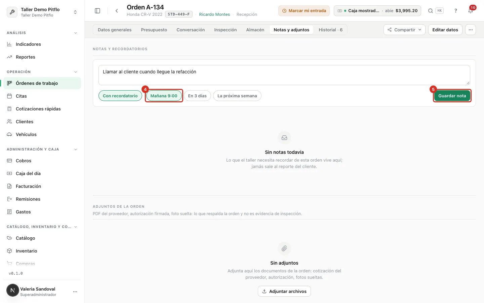Click the Remisiones export icon
The height and width of the screenshot is (303, 484).
click(x=9, y=199)
